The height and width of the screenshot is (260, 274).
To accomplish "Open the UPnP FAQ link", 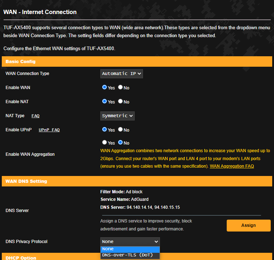I will pos(49,130).
